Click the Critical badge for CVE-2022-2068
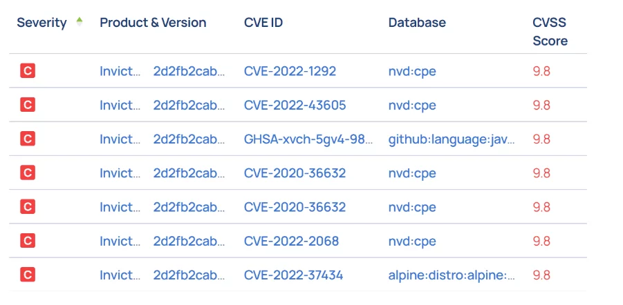Screen dimensions: 623x305 tap(28, 241)
